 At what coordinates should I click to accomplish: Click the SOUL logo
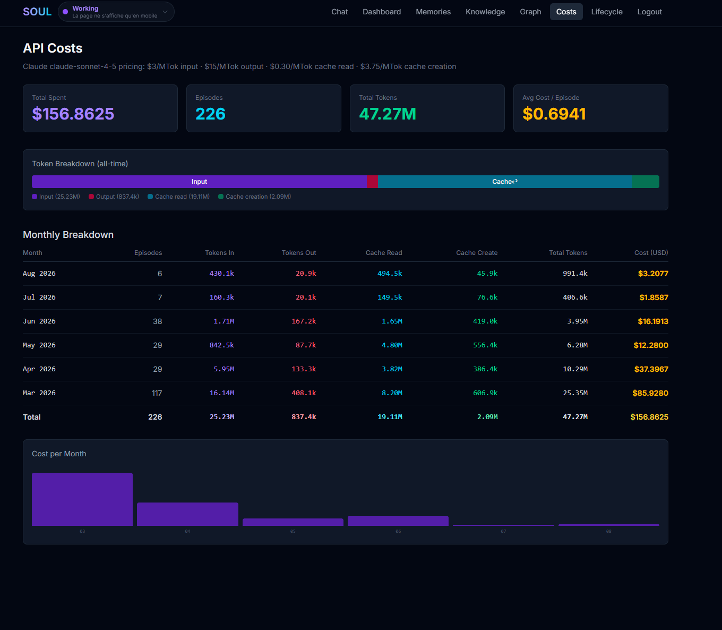37,12
